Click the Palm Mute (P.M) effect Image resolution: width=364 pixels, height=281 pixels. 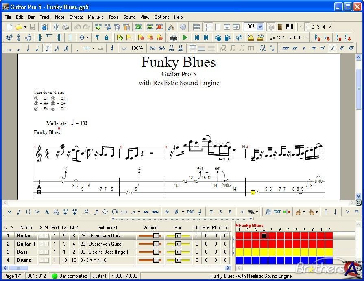pos(190,212)
